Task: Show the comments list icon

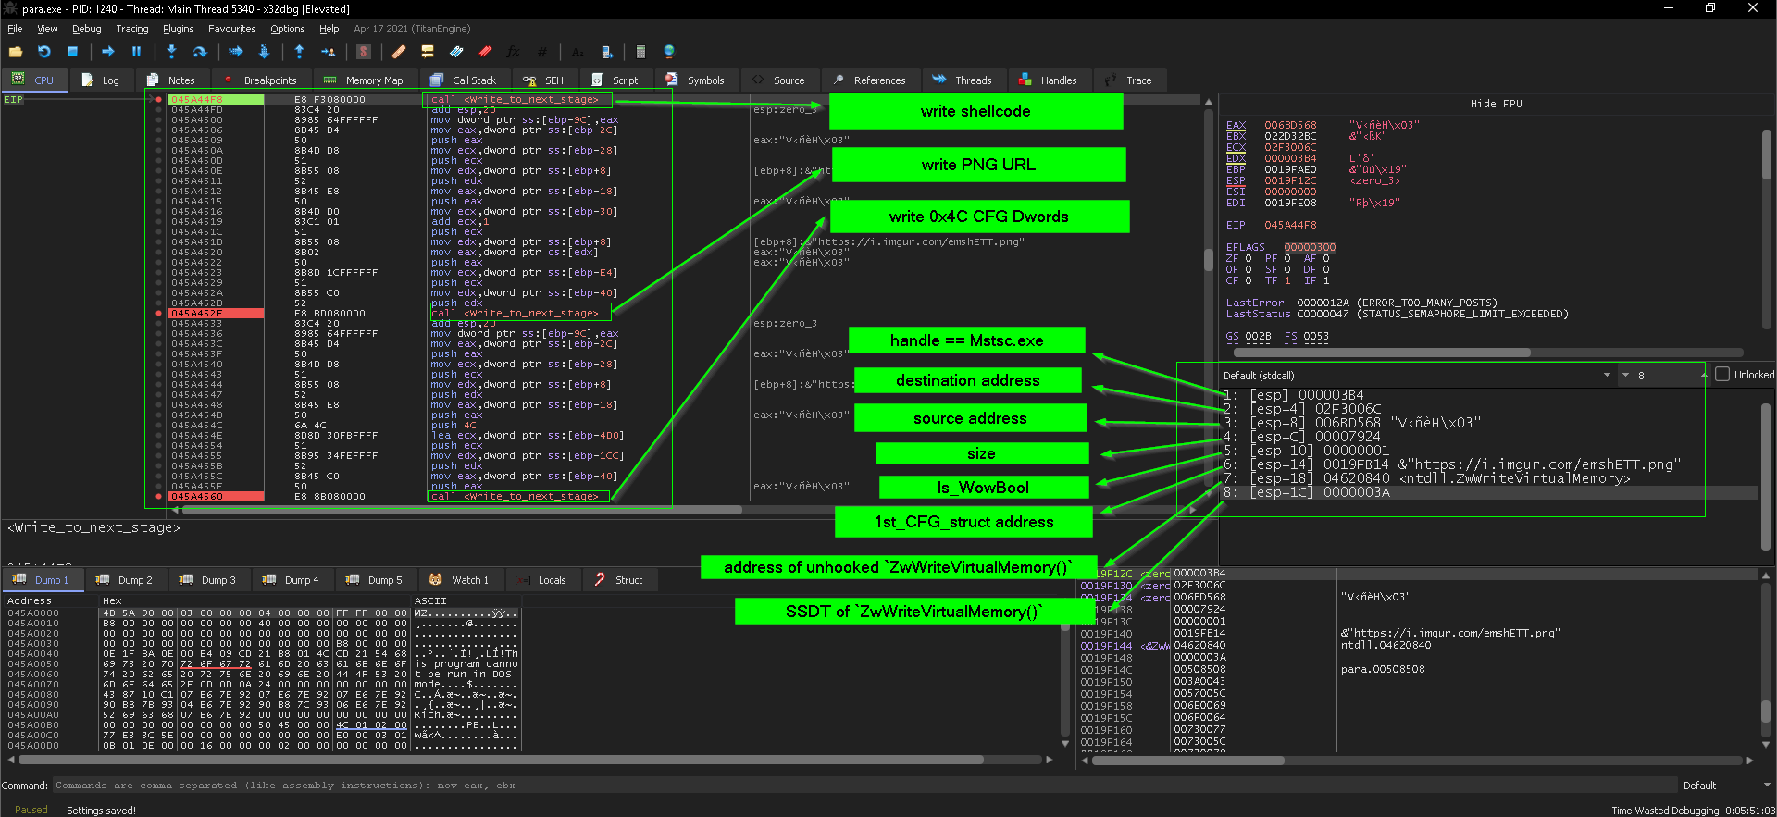Action: (428, 52)
